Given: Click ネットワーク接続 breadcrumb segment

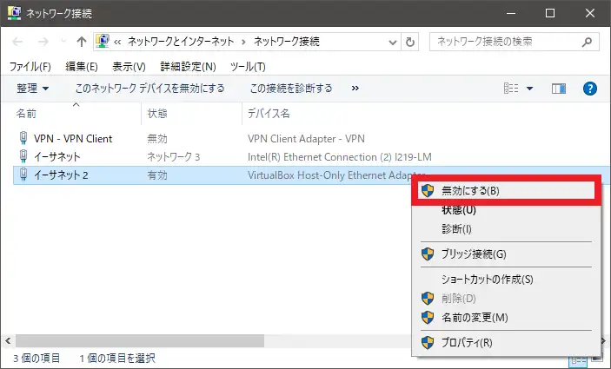Looking at the screenshot, I should (x=287, y=42).
